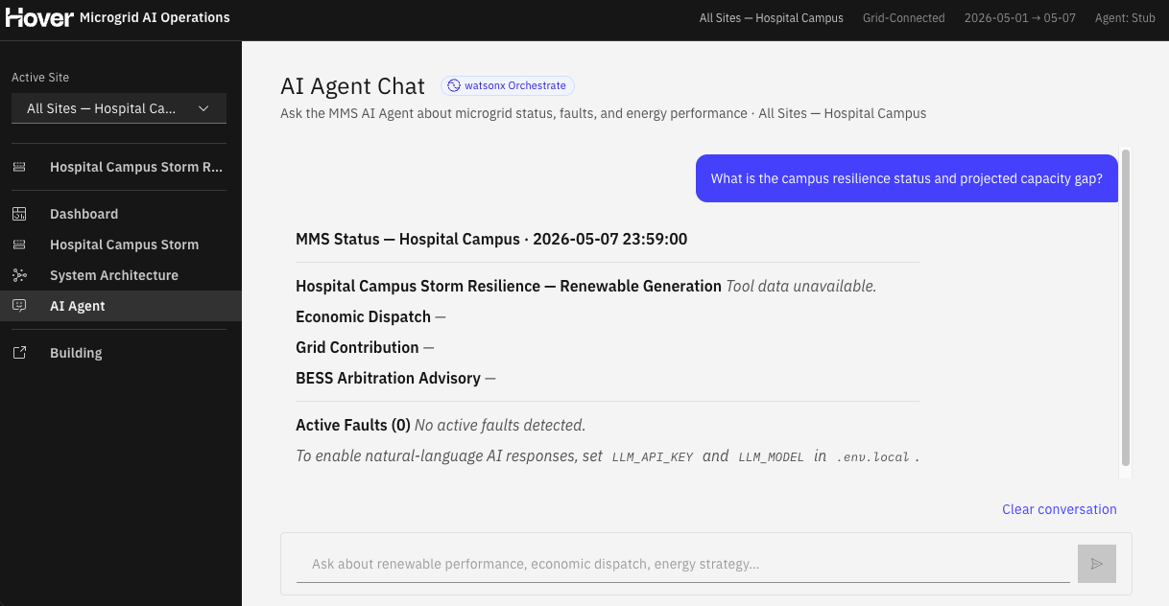The width and height of the screenshot is (1169, 606).
Task: Click the Building external link icon
Action: [x=19, y=353]
